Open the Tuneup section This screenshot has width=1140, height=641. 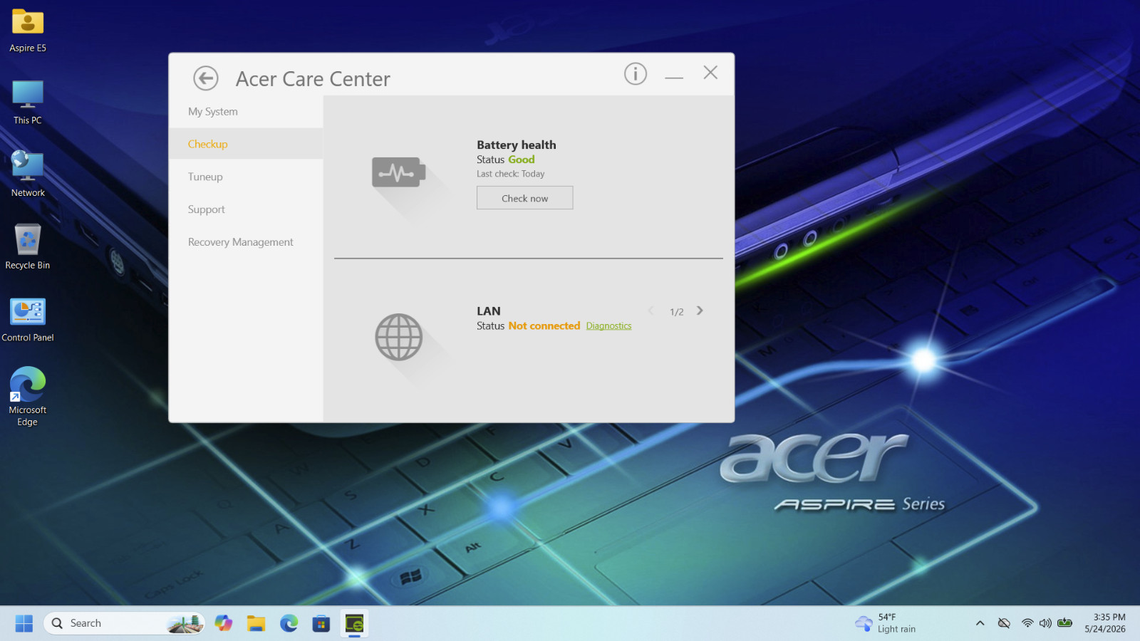click(x=205, y=177)
